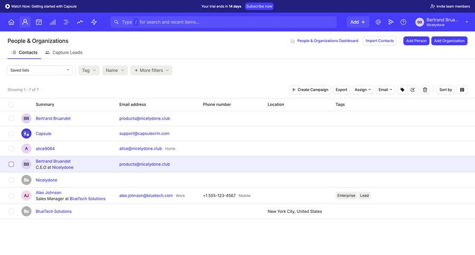Open the Automations lightning bolt icon

pos(94,22)
